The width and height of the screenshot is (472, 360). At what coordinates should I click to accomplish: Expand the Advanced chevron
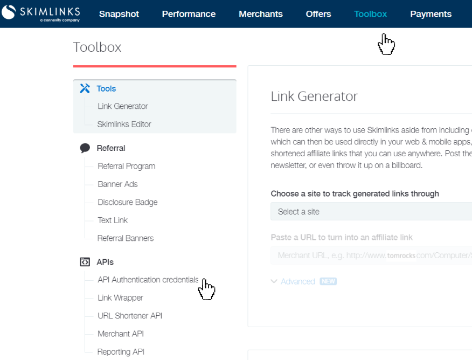(x=274, y=281)
